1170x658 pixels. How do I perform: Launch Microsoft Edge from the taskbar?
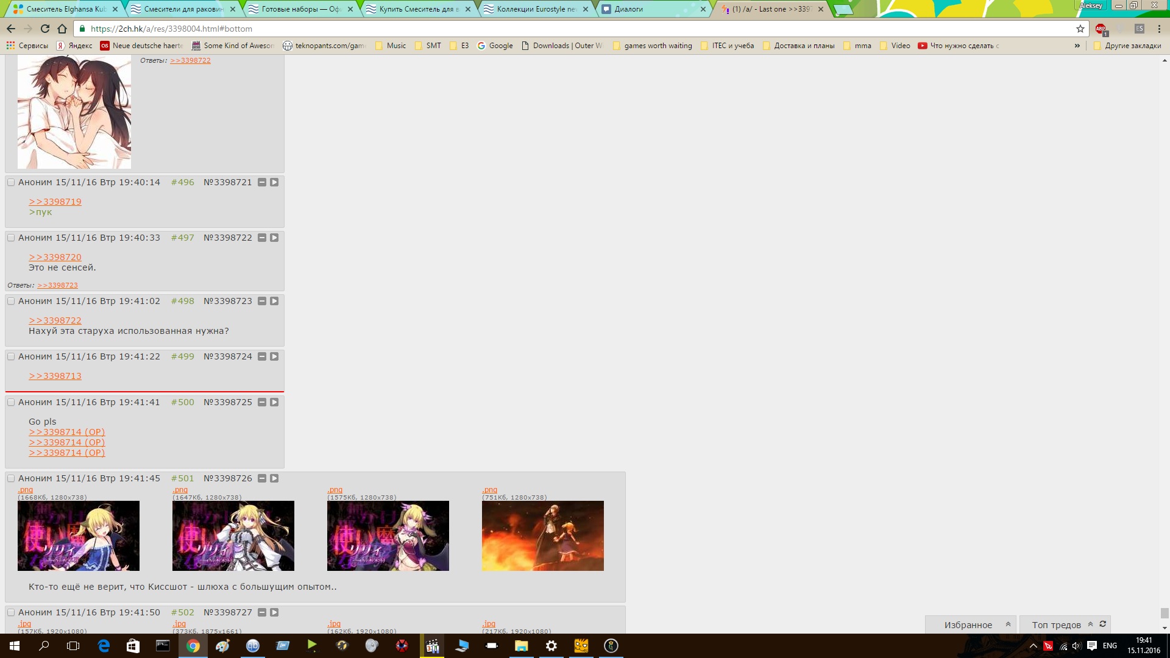(104, 646)
